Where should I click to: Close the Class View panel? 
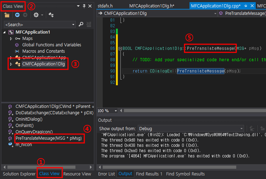click(x=90, y=6)
